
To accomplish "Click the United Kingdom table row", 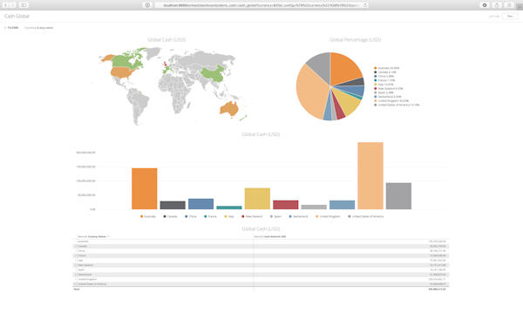I will tap(261, 279).
